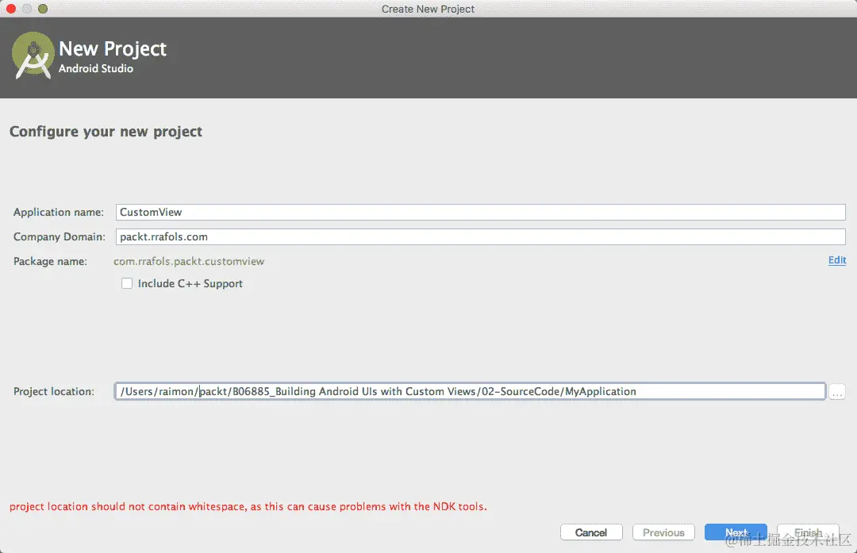Click the Finish button
Screen dimensions: 857x553
[x=808, y=532]
